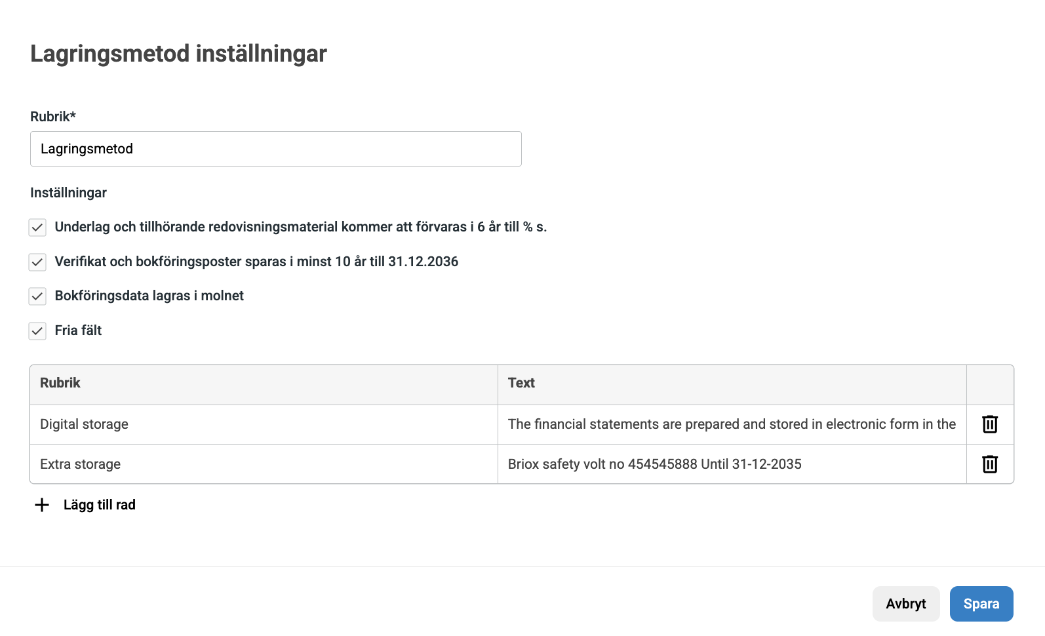Viewport: 1045px width, 636px height.
Task: Uncheck the 'förvaras i 6 år' checkbox
Action: [x=37, y=228]
